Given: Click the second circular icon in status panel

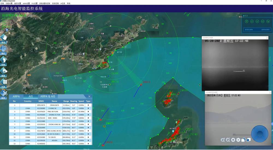Looking at the screenshot, I should [252, 21].
